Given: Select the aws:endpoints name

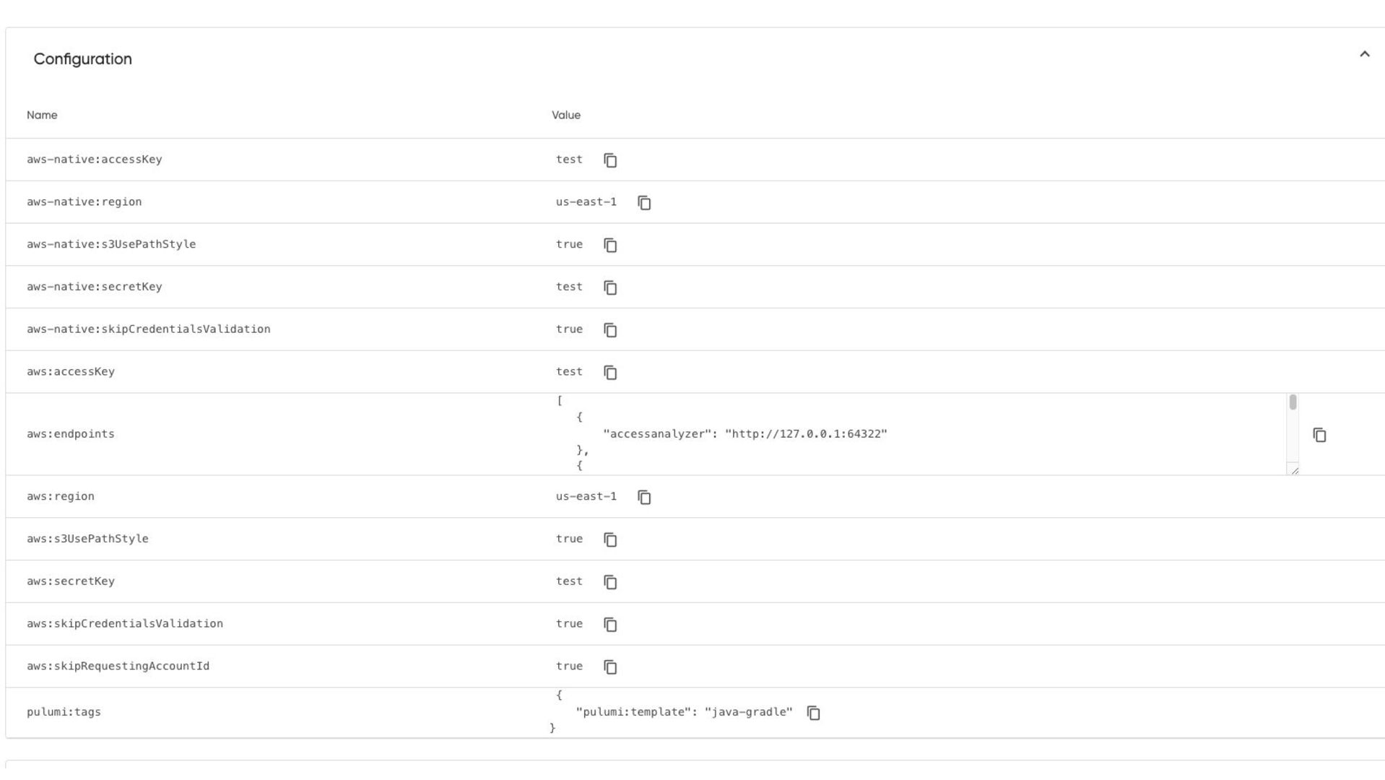Looking at the screenshot, I should pos(71,434).
